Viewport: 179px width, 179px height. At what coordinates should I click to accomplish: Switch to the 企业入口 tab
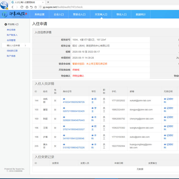coord(59,14)
